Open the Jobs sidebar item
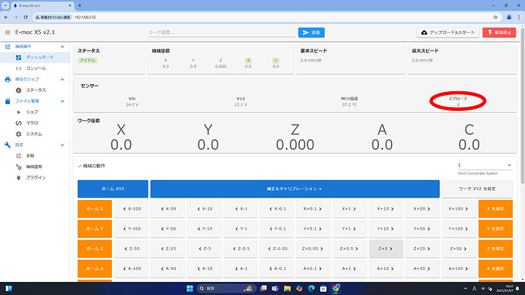Screen dimensions: 525x295 [35, 112]
